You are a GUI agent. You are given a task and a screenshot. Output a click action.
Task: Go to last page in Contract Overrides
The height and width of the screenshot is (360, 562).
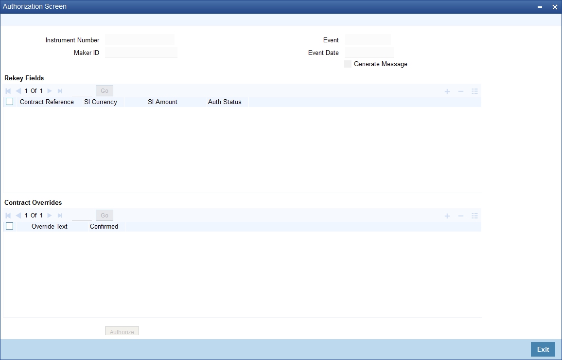[x=60, y=216]
